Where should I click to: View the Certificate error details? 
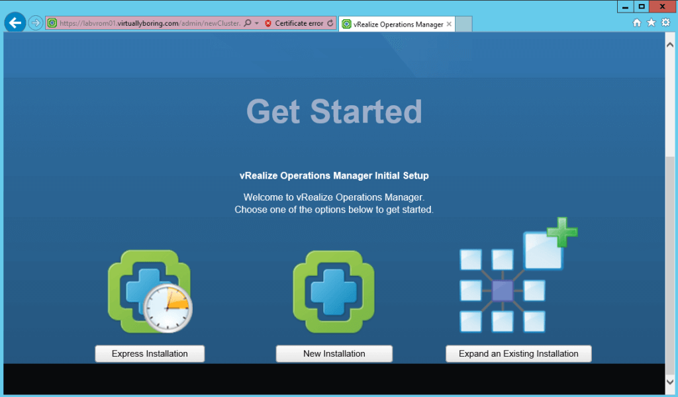299,23
